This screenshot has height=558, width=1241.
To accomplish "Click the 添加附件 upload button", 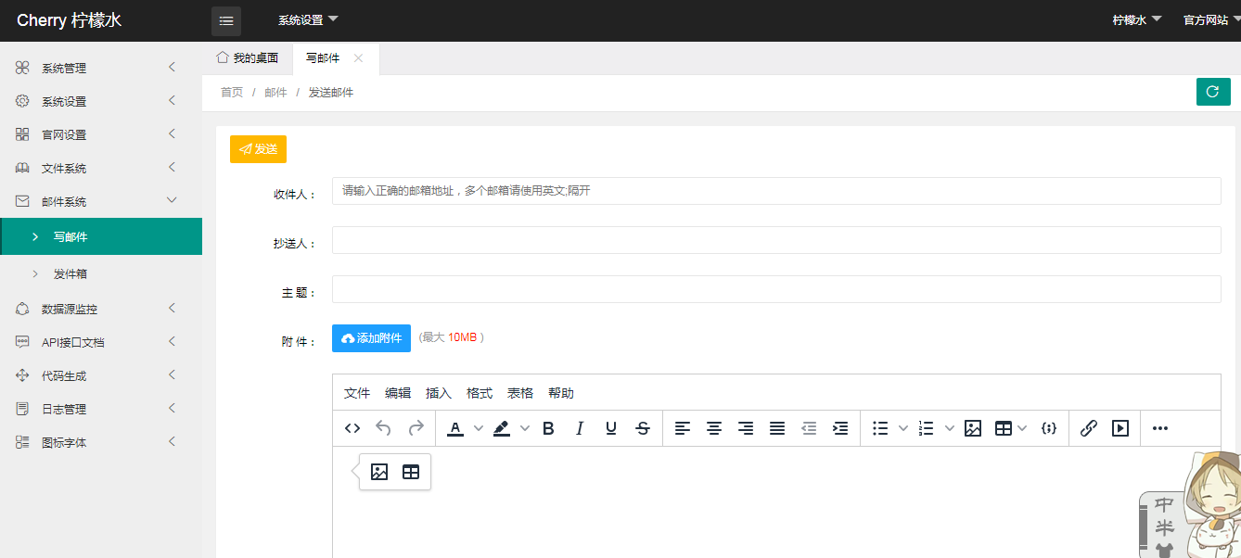I will [371, 338].
